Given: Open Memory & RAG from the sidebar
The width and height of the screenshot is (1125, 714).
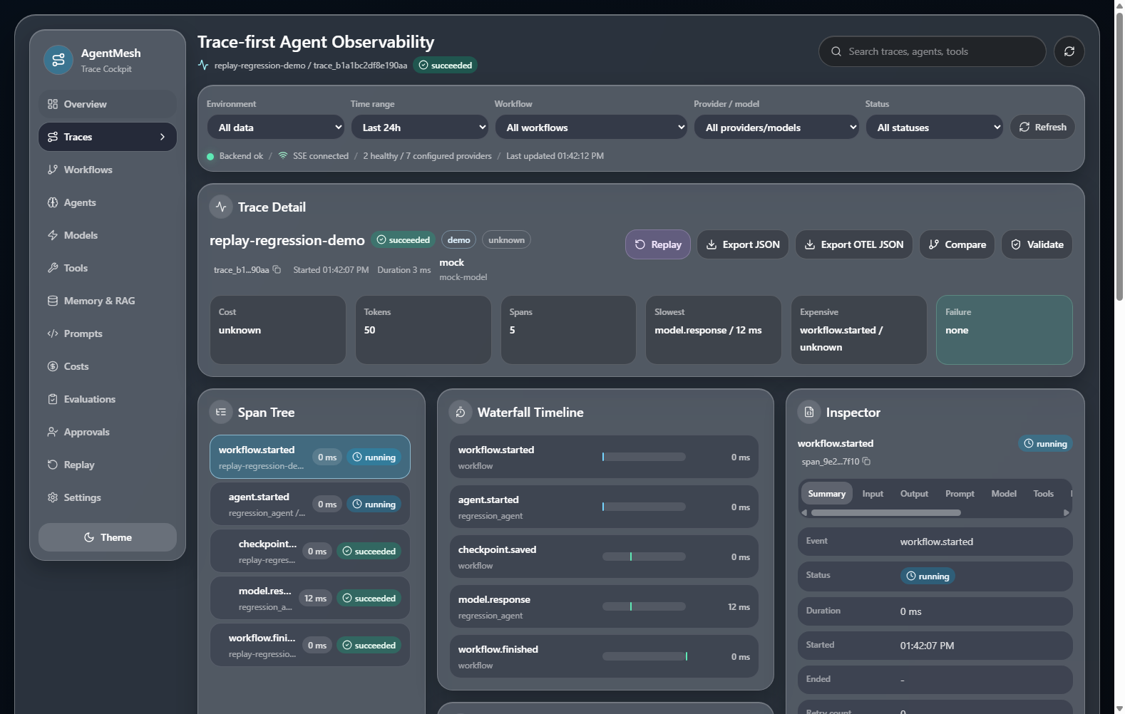Looking at the screenshot, I should click(x=108, y=301).
